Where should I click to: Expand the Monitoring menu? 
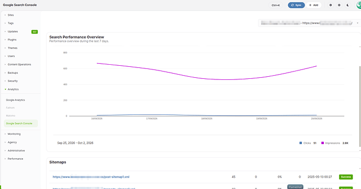pyautogui.click(x=14, y=134)
